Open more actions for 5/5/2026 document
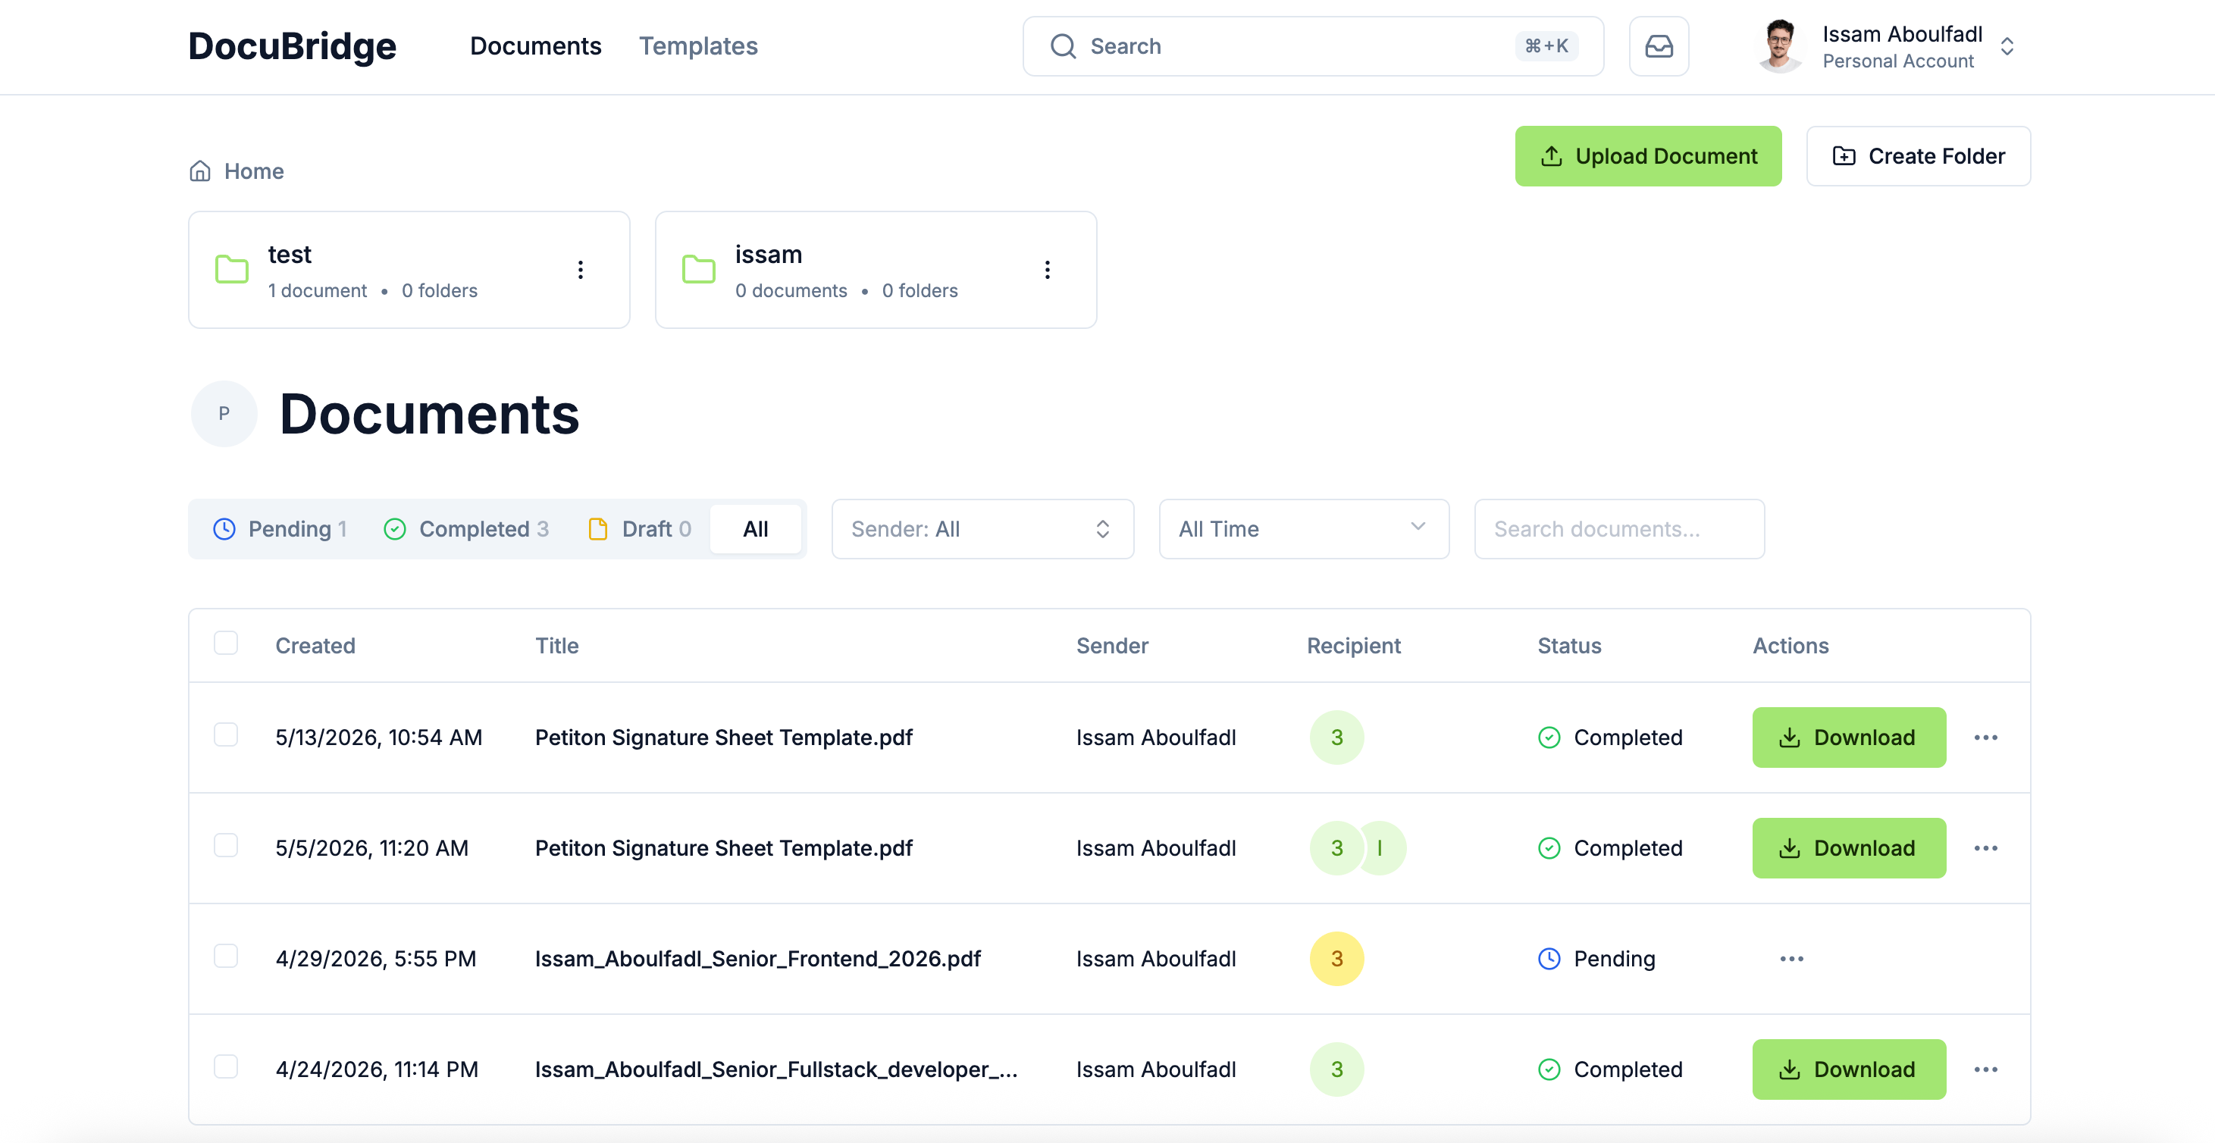This screenshot has height=1143, width=2215. [x=1985, y=848]
